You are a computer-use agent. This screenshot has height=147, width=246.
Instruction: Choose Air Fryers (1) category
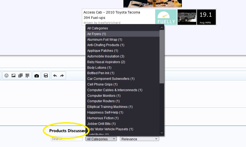pos(123,34)
